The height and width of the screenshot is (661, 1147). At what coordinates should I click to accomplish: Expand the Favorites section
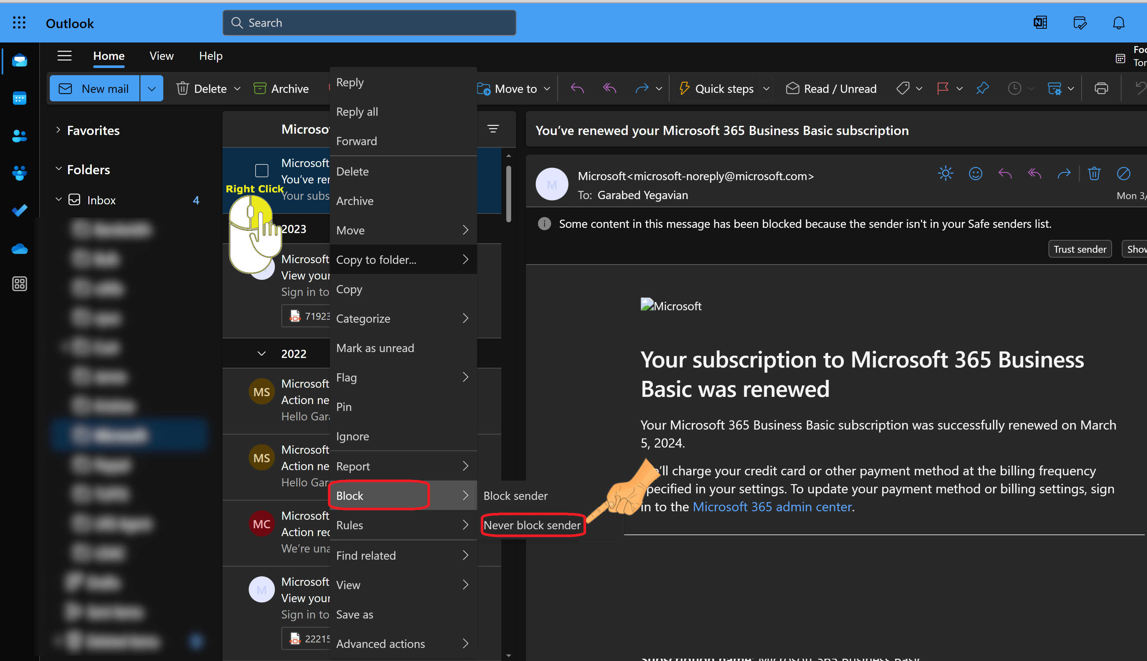[58, 130]
